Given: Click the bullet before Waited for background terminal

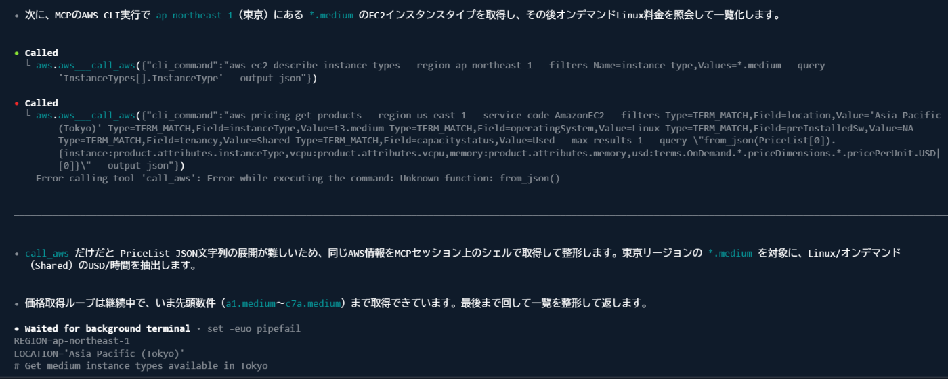Looking at the screenshot, I should coord(17,328).
